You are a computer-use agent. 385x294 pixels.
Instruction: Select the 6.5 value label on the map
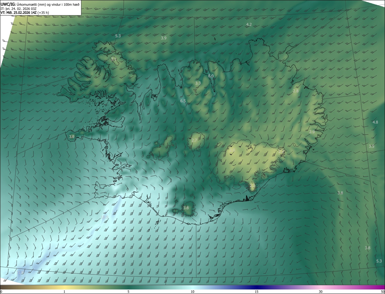click(183, 101)
